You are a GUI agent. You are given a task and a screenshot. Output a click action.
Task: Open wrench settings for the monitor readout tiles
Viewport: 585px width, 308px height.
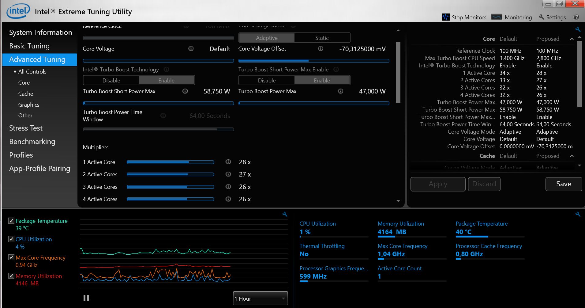click(x=578, y=214)
